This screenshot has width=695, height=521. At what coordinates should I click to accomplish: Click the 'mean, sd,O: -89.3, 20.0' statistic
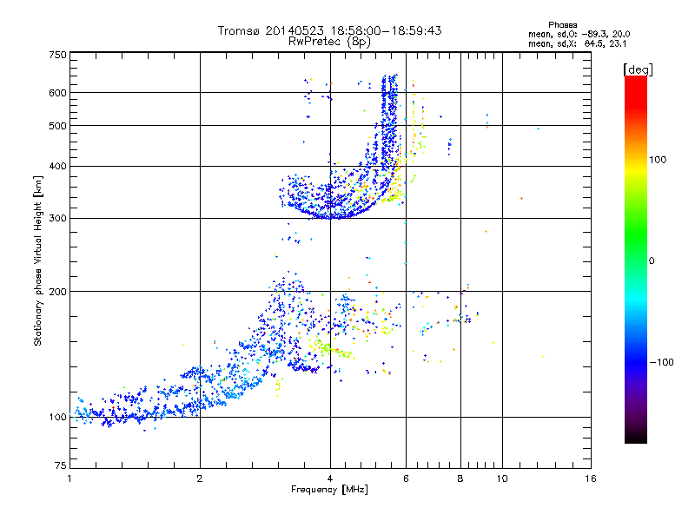[579, 34]
